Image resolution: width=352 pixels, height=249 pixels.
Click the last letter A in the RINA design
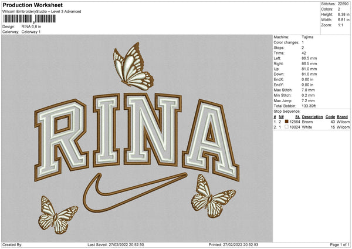(211, 140)
